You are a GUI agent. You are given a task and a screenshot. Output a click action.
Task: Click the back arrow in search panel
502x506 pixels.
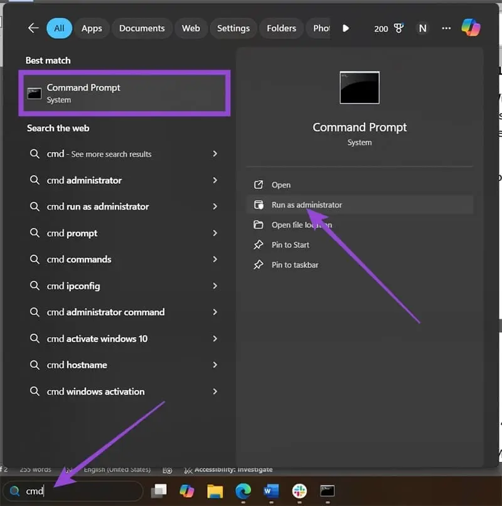tap(33, 28)
